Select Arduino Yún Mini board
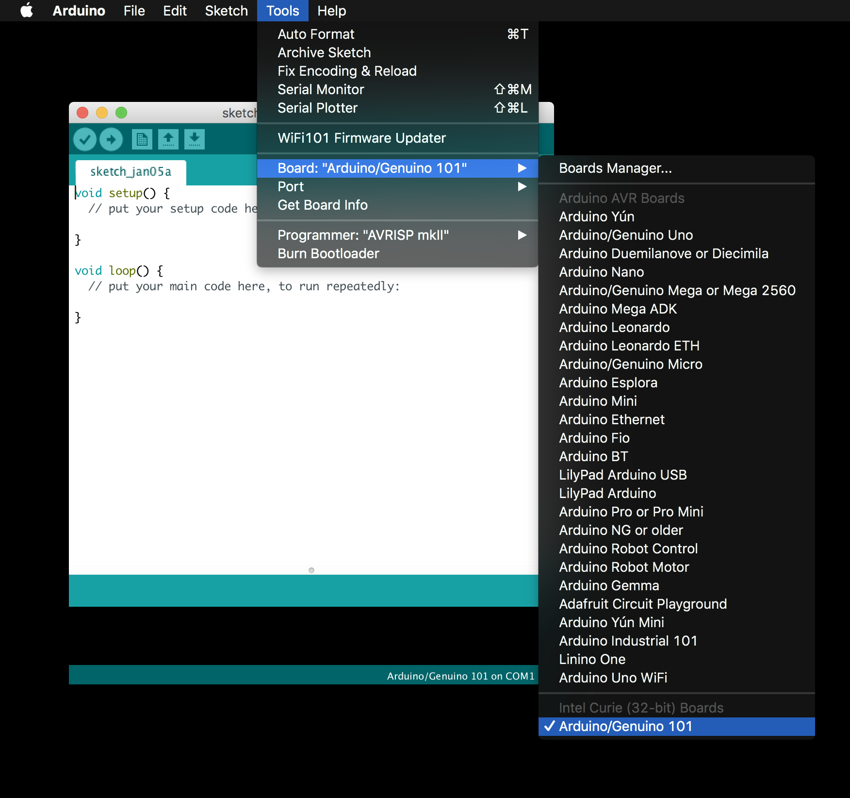The image size is (850, 798). (x=677, y=623)
